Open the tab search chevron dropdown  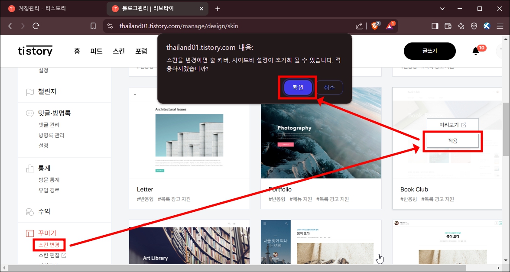tap(442, 9)
